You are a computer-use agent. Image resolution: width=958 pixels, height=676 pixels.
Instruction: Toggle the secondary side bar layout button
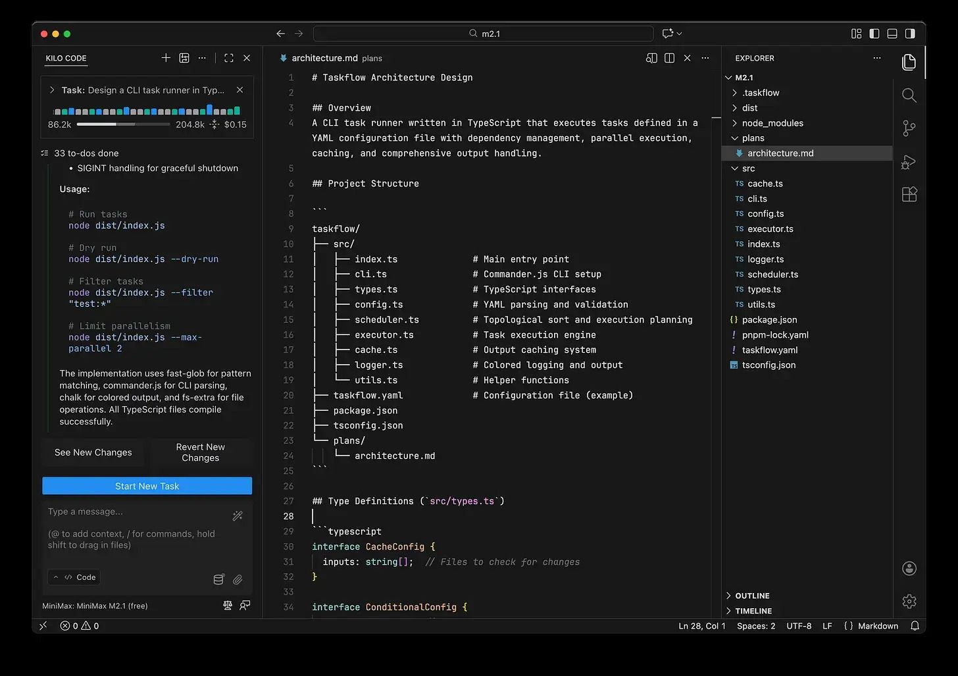point(910,34)
